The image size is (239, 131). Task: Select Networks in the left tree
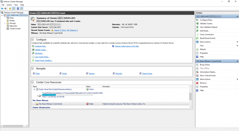tap(13, 26)
